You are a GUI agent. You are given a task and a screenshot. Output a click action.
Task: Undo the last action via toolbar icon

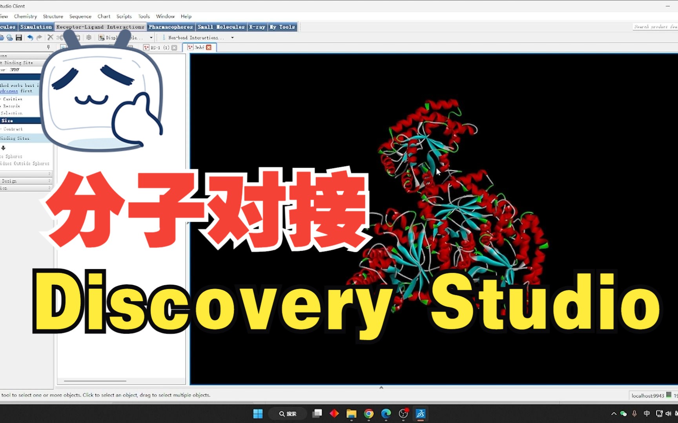[30, 38]
